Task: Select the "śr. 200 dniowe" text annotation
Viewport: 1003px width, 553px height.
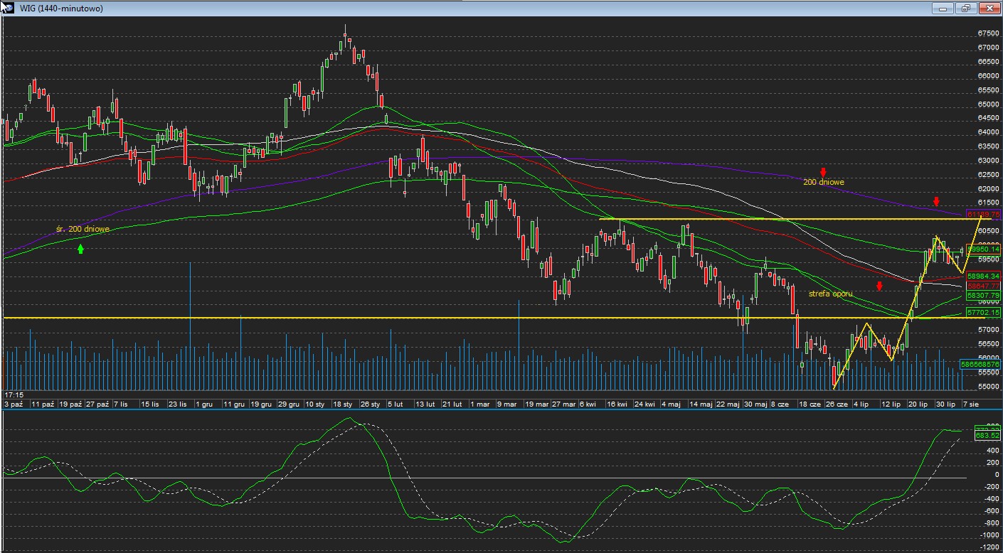Action: pyautogui.click(x=83, y=229)
